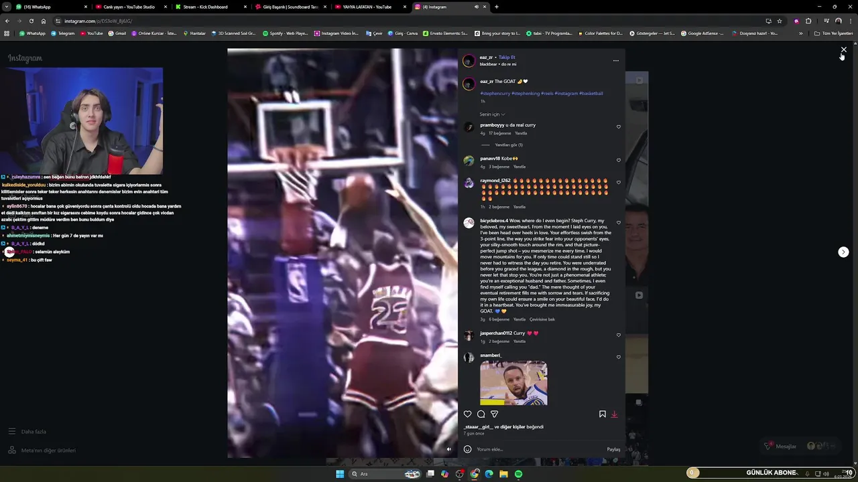Open snamberi_'s Steph Curry GIF thumbnail
Screen dimensions: 858x482
tap(513, 383)
